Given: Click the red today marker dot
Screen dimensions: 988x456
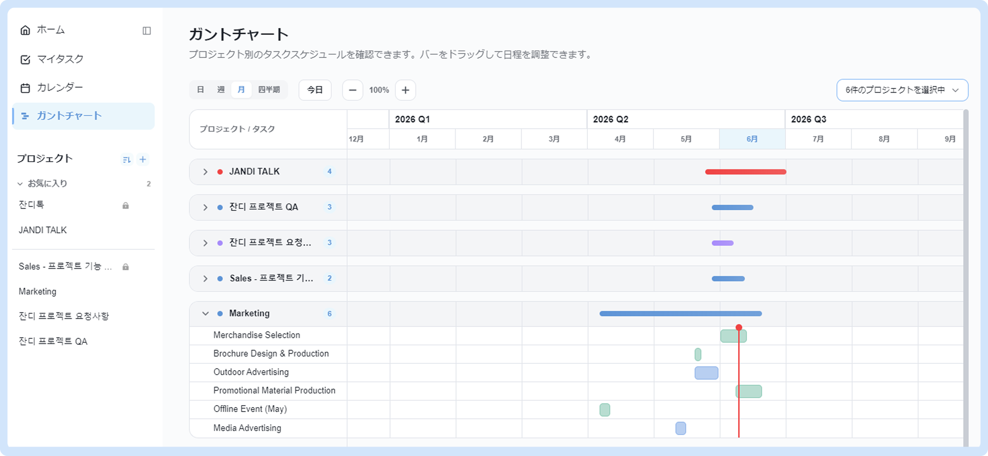Looking at the screenshot, I should click(x=739, y=327).
